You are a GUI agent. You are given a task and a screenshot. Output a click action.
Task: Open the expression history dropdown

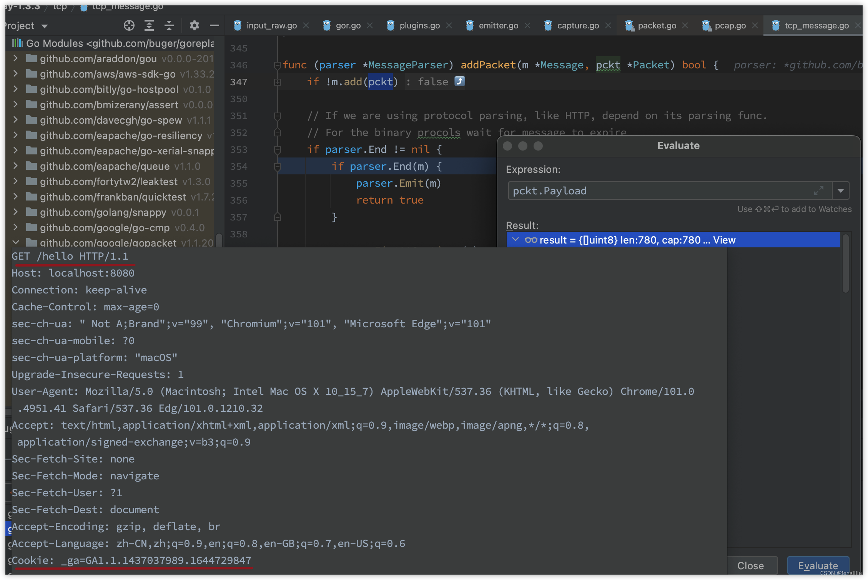841,191
